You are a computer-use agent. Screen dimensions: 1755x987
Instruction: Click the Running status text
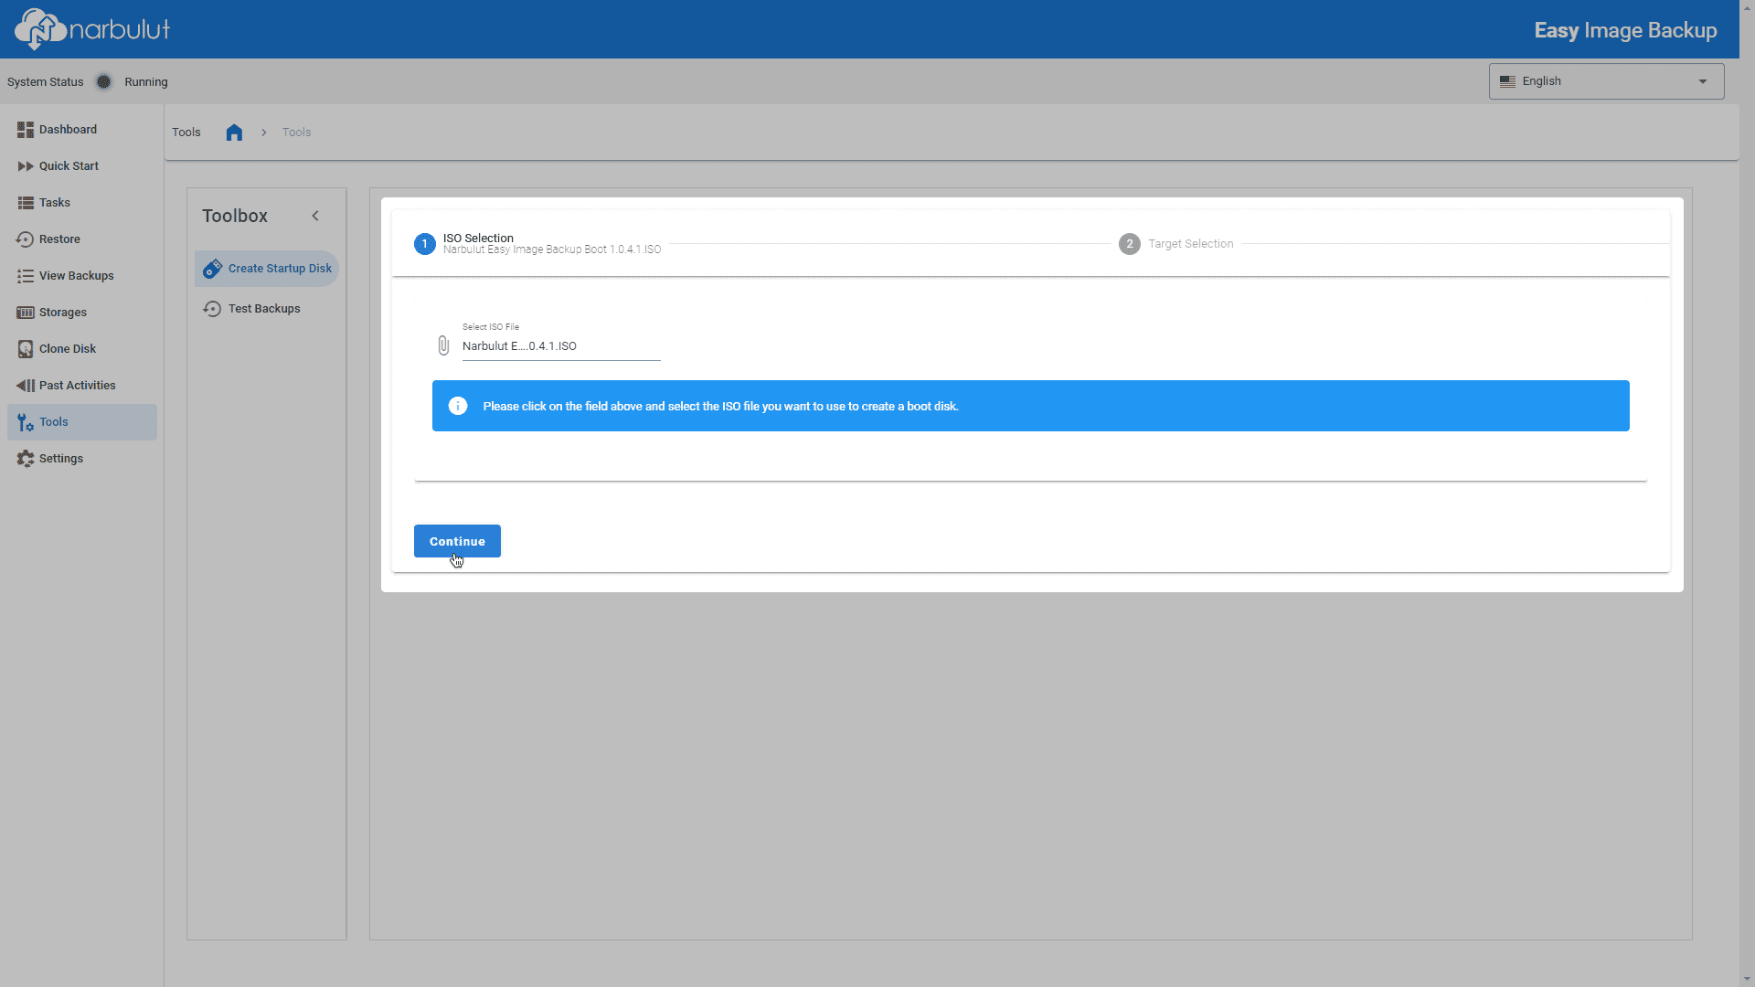point(146,82)
